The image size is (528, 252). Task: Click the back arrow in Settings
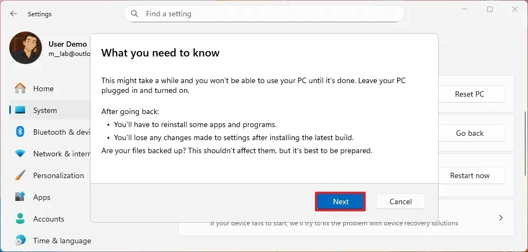[14, 14]
